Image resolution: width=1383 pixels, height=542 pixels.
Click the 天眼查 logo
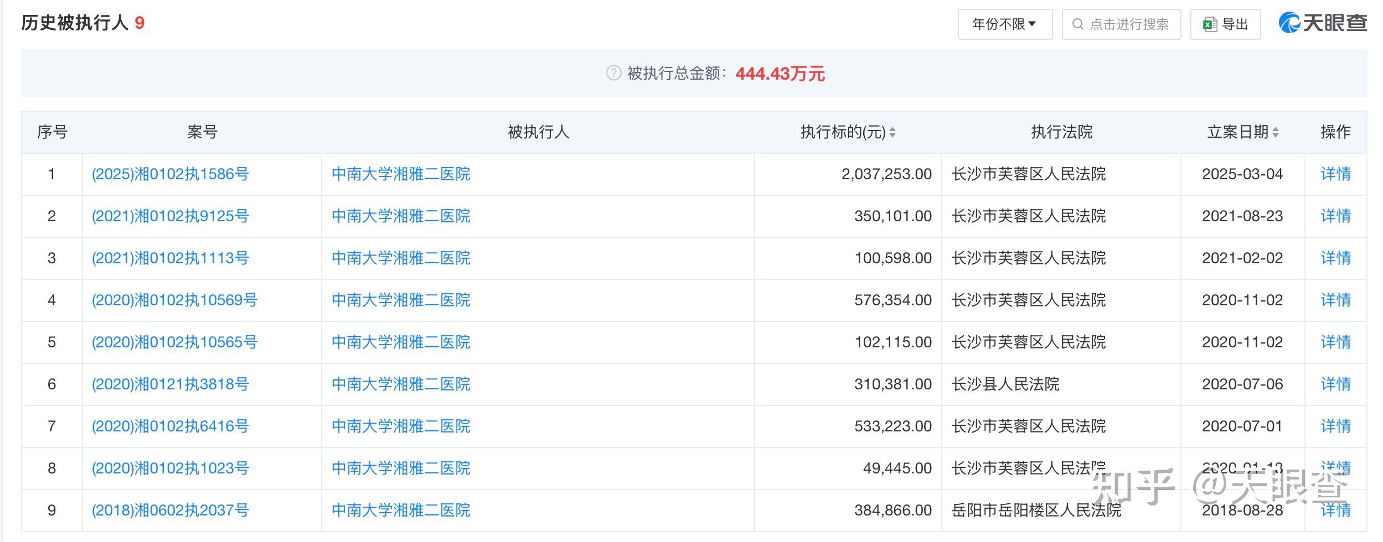click(1323, 23)
